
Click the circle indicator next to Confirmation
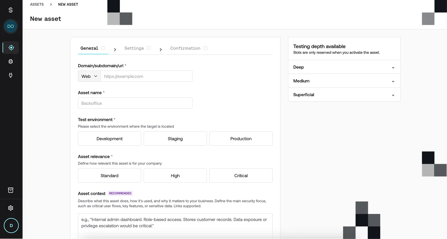[205, 48]
